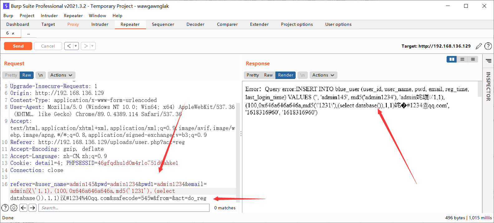Click the Burp Suite lightning logo icon
The width and height of the screenshot is (494, 223).
(6, 6)
